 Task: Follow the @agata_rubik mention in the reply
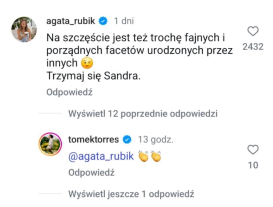click(101, 157)
